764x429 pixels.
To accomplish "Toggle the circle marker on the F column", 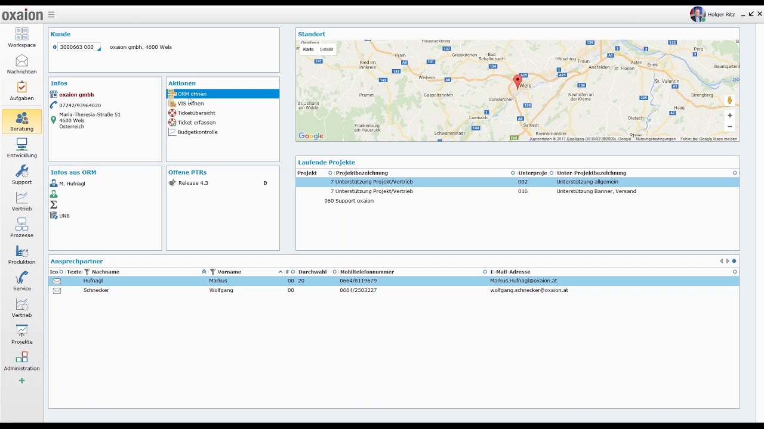I will tap(293, 272).
